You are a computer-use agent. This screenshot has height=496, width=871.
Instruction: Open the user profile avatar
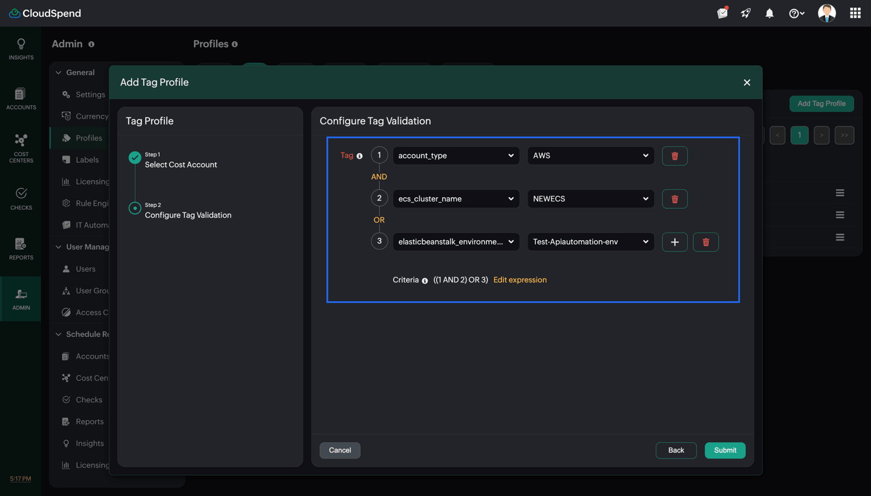[x=827, y=13]
